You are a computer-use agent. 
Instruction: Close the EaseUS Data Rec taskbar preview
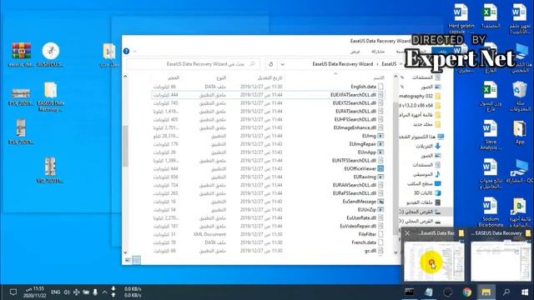click(x=407, y=233)
